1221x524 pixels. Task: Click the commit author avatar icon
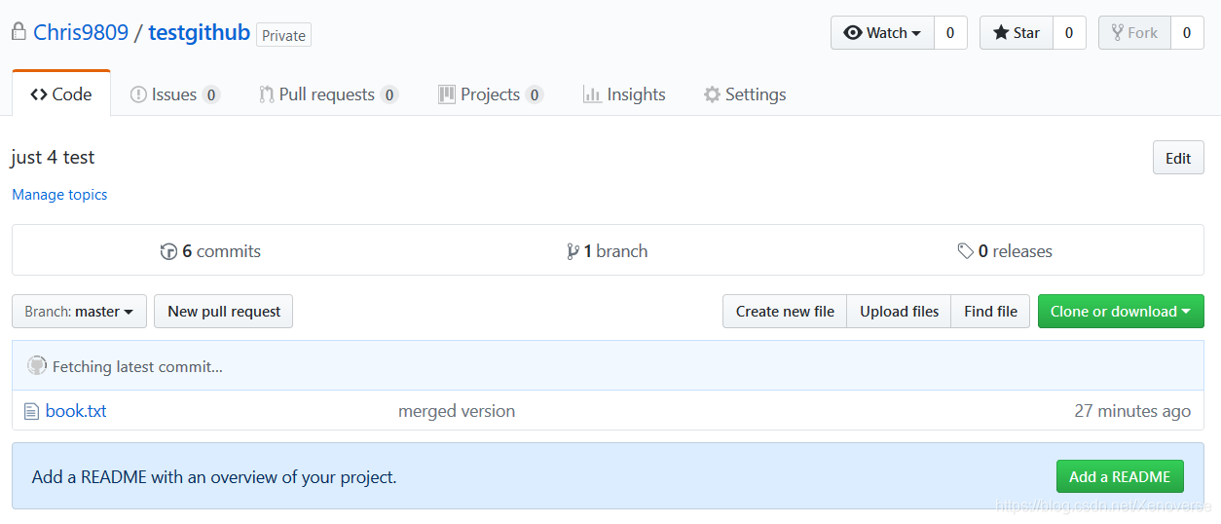pyautogui.click(x=37, y=366)
